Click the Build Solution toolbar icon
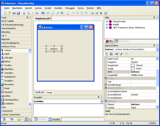This screenshot has height=126, width=160. click(x=92, y=13)
